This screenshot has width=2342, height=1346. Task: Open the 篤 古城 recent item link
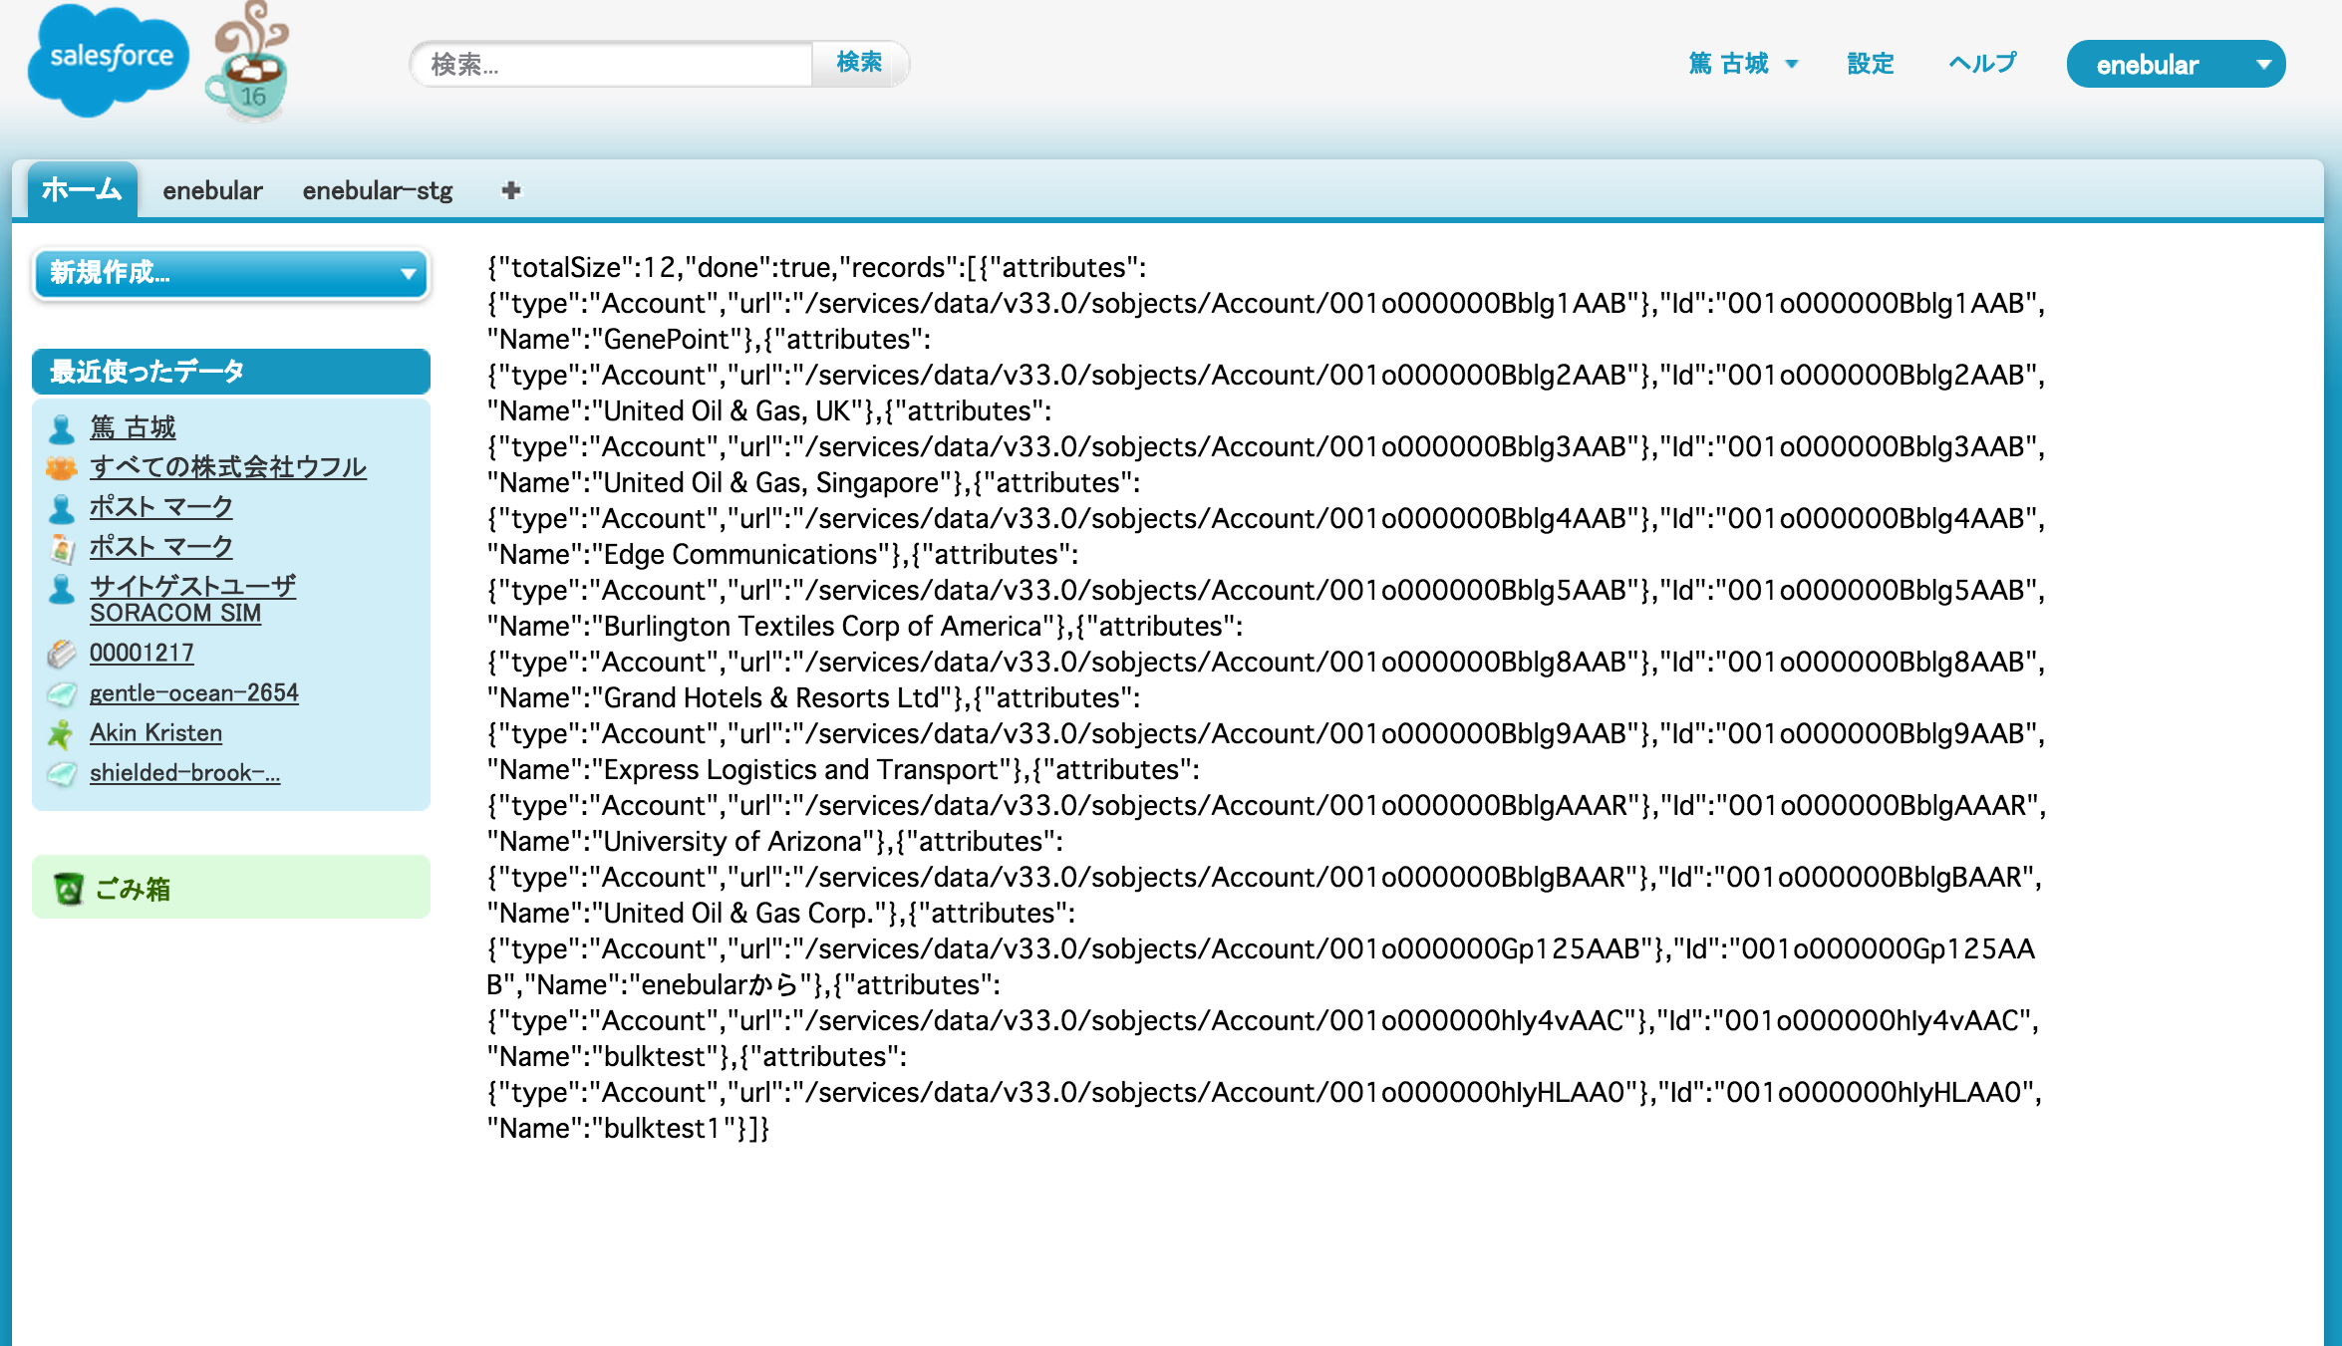[133, 427]
